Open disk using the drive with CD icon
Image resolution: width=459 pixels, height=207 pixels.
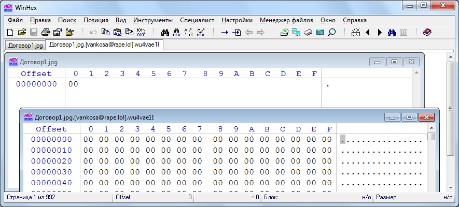284,33
